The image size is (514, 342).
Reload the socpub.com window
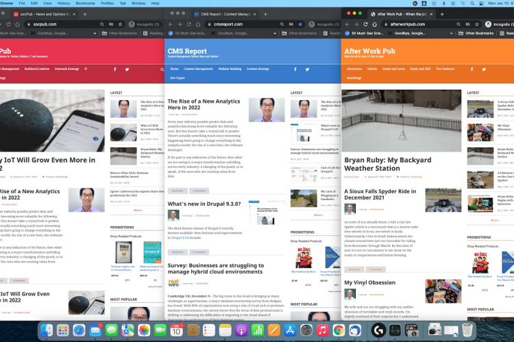(8, 24)
